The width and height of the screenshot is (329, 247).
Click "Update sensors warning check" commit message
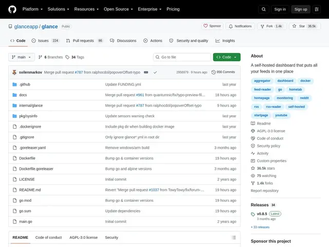coord(130,116)
